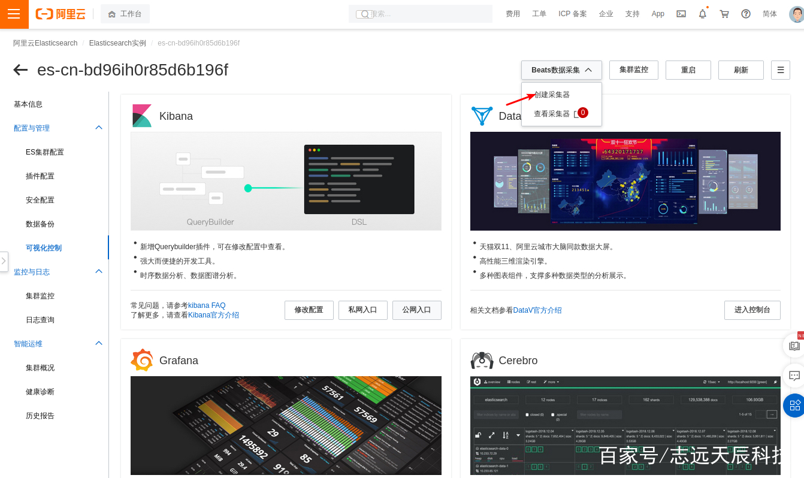
Task: Click the 刷新 button
Action: pyautogui.click(x=741, y=70)
